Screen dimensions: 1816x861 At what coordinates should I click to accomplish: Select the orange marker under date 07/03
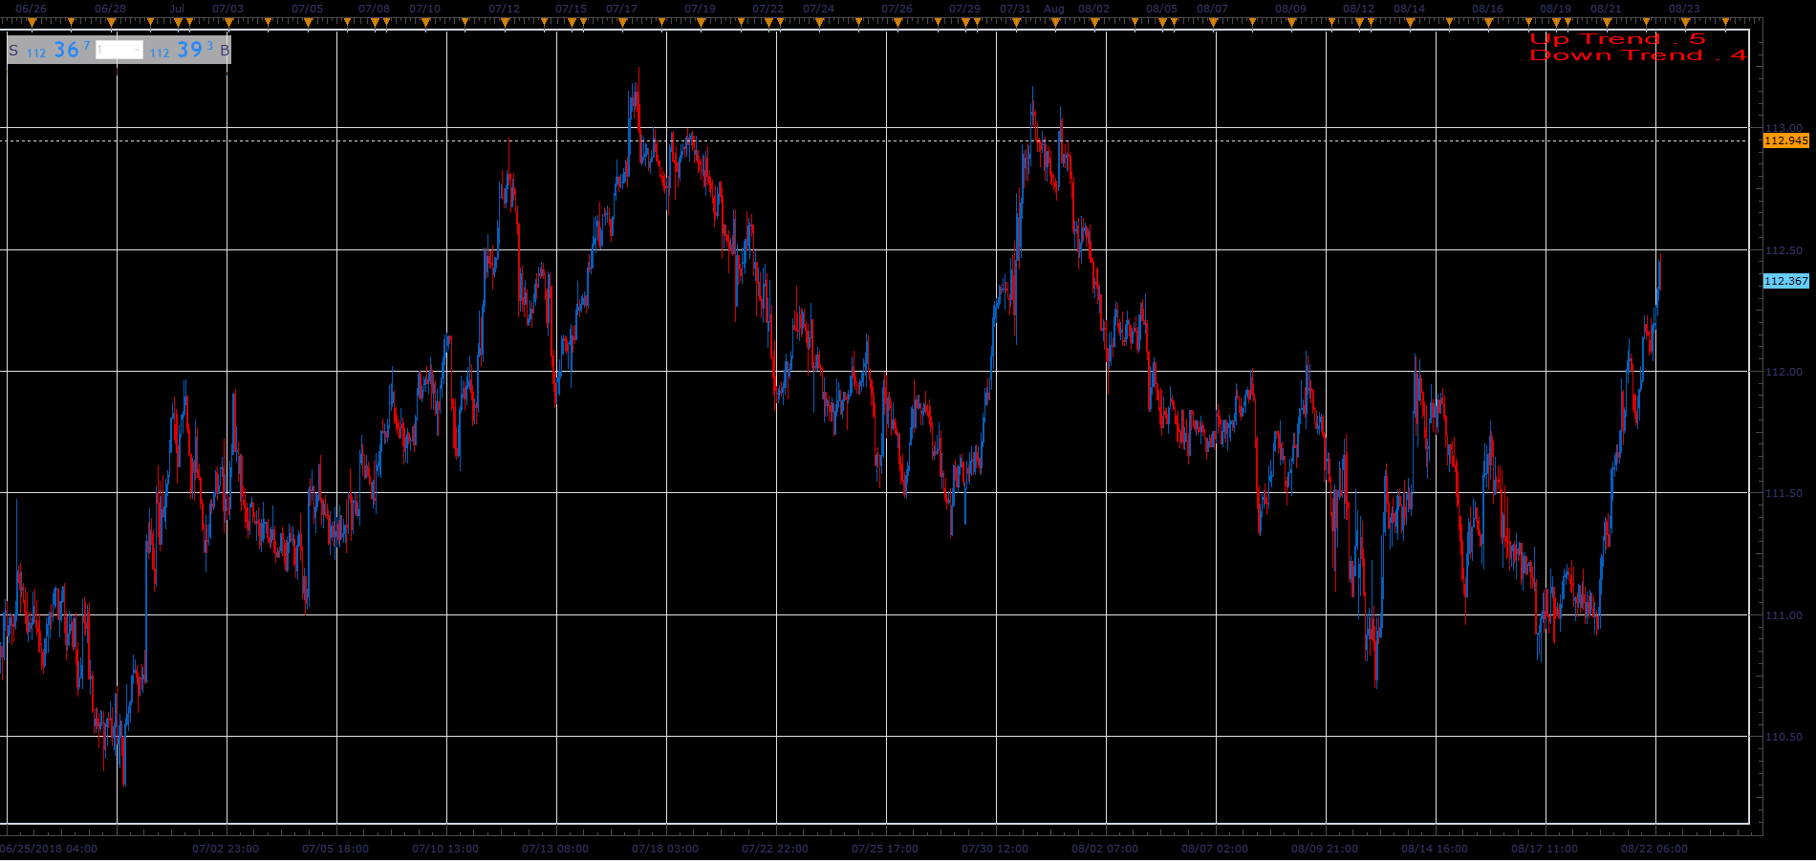pyautogui.click(x=227, y=22)
